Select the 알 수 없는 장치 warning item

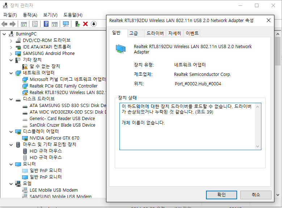(45, 66)
